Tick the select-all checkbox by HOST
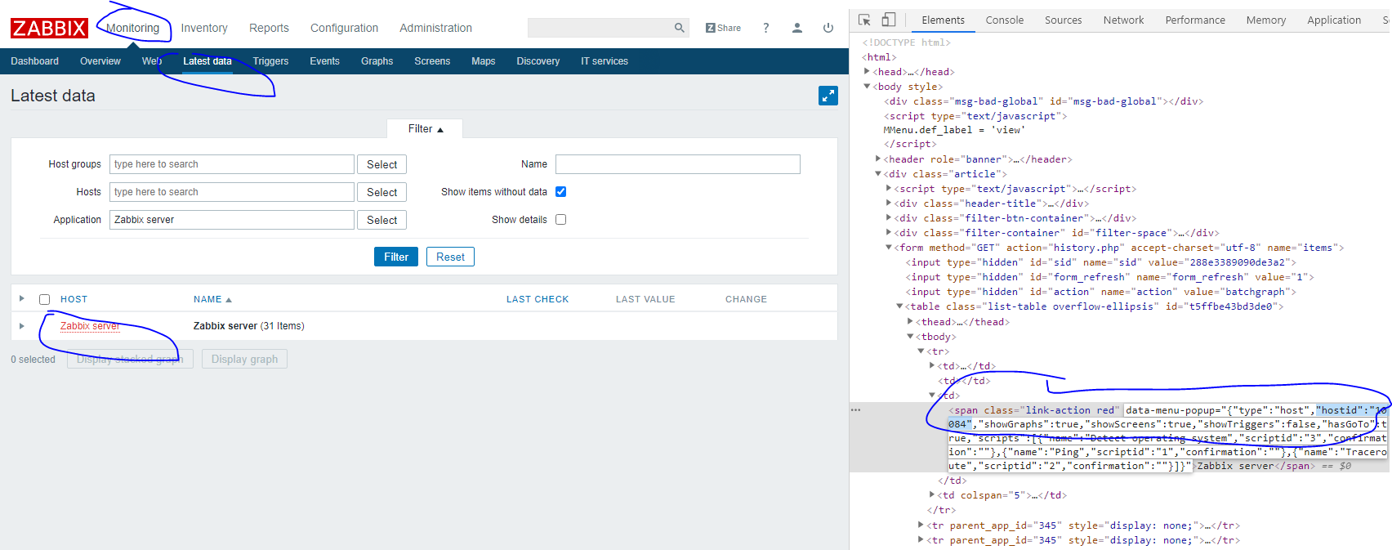 (x=45, y=299)
